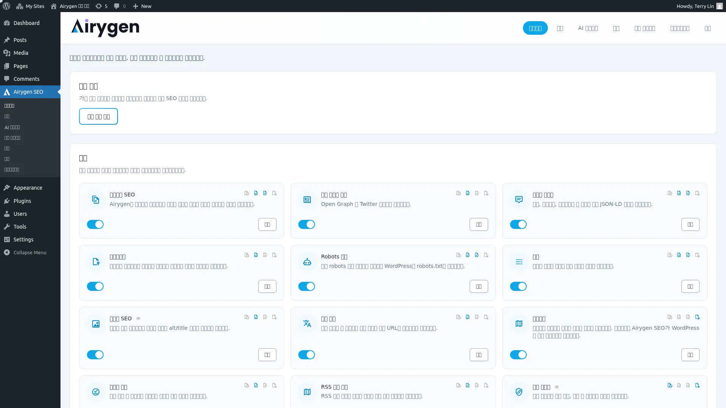Open Plugins in the admin sidebar
726x408 pixels.
22,201
